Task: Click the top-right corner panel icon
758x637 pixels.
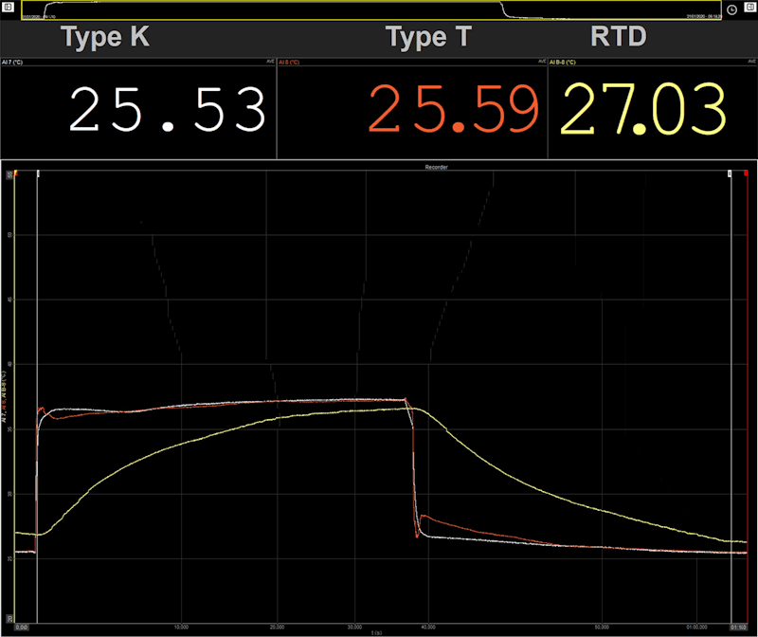Action: [749, 8]
